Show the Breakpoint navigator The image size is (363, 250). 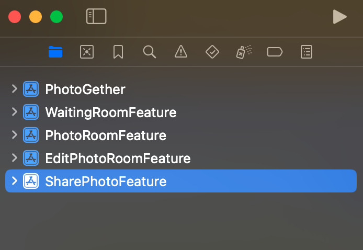click(x=275, y=51)
